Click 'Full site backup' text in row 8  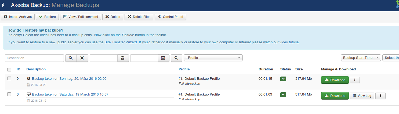[189, 99]
